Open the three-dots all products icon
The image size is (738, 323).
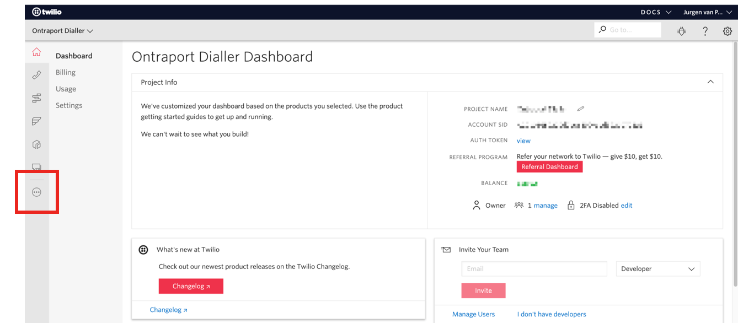[36, 192]
